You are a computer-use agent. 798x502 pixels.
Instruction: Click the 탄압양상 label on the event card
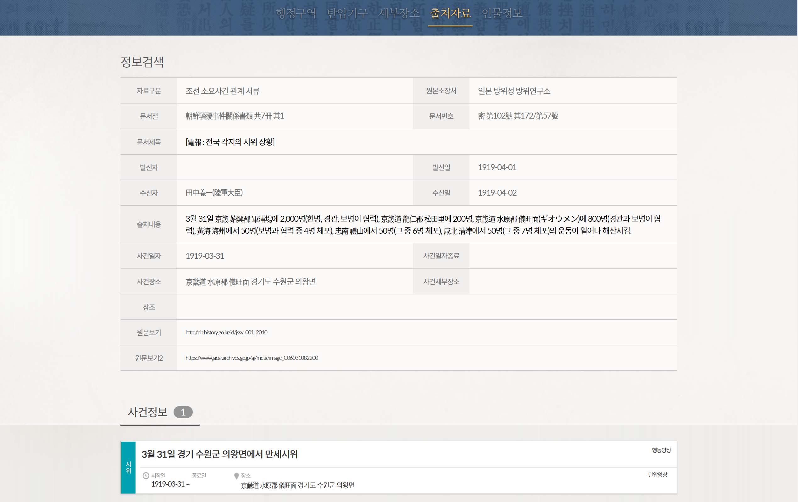point(657,475)
